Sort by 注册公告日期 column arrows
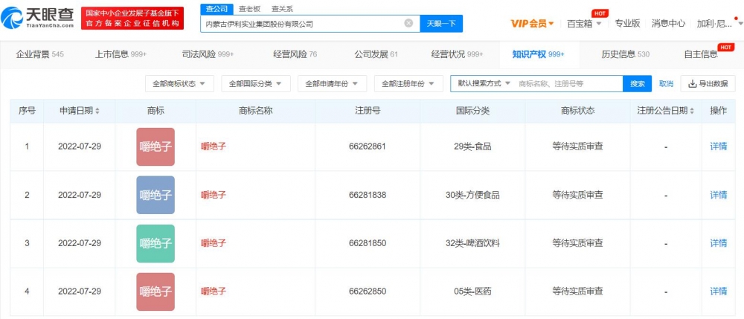This screenshot has height=319, width=744. tap(691, 112)
